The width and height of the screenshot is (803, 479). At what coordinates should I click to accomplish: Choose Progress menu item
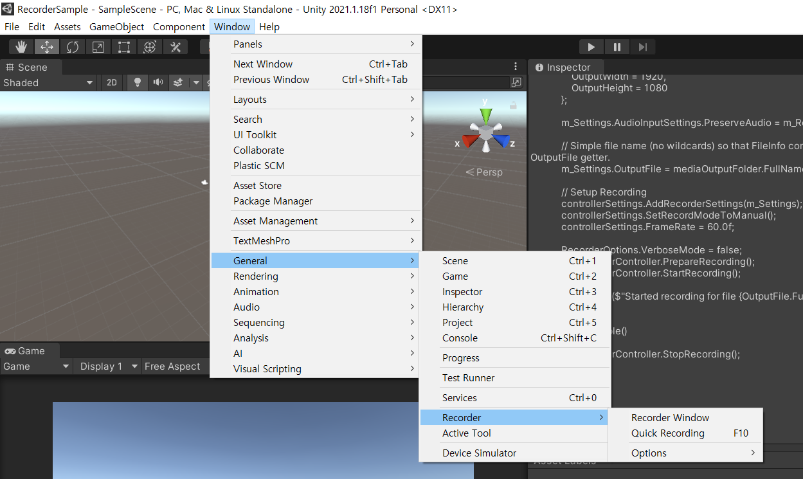coord(514,357)
